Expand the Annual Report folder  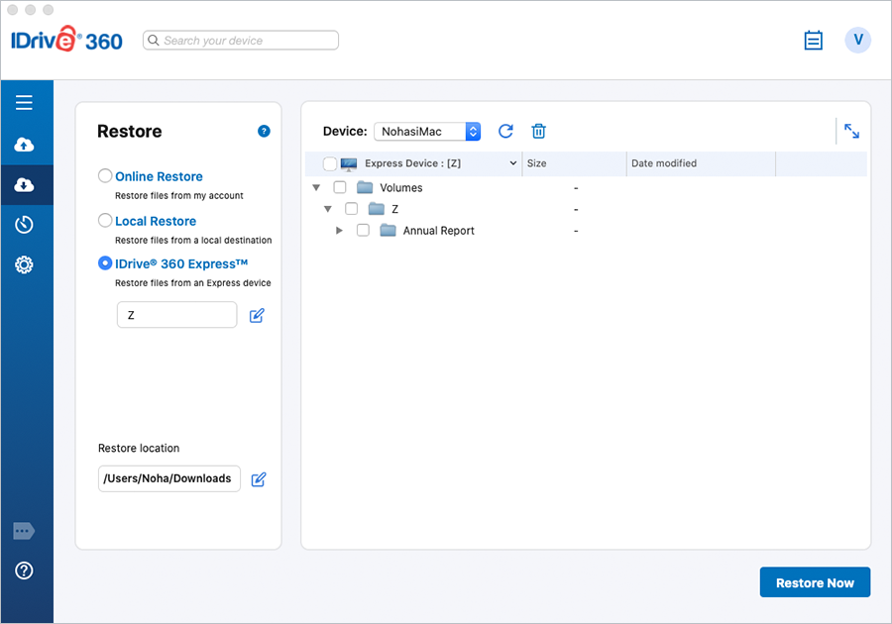pos(339,231)
